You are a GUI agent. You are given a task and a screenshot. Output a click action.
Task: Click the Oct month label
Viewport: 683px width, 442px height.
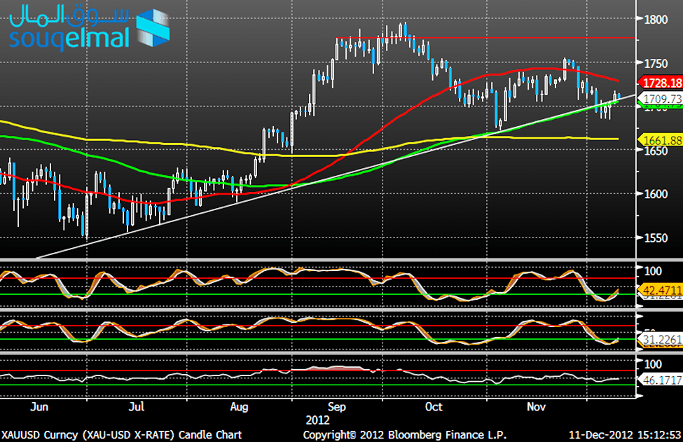coord(434,407)
